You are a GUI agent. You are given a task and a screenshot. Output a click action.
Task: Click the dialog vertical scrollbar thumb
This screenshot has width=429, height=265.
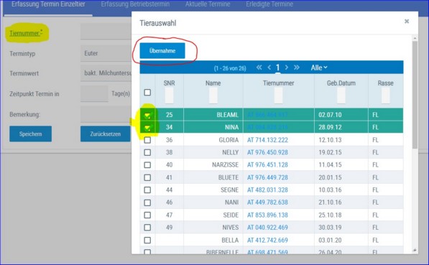click(415, 95)
